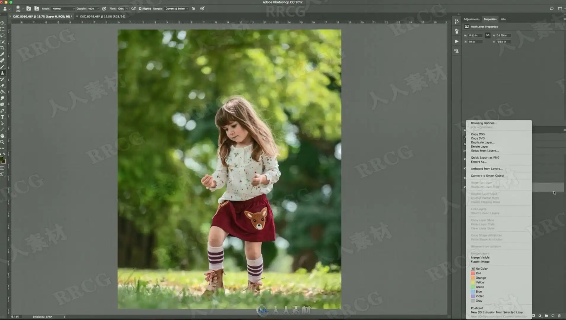Toggle Quick Mask mode

pyautogui.click(x=2, y=168)
